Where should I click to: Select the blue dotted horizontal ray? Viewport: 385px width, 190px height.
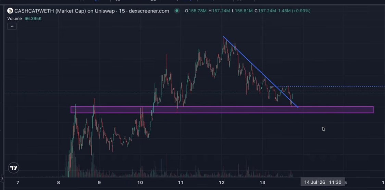point(330,86)
